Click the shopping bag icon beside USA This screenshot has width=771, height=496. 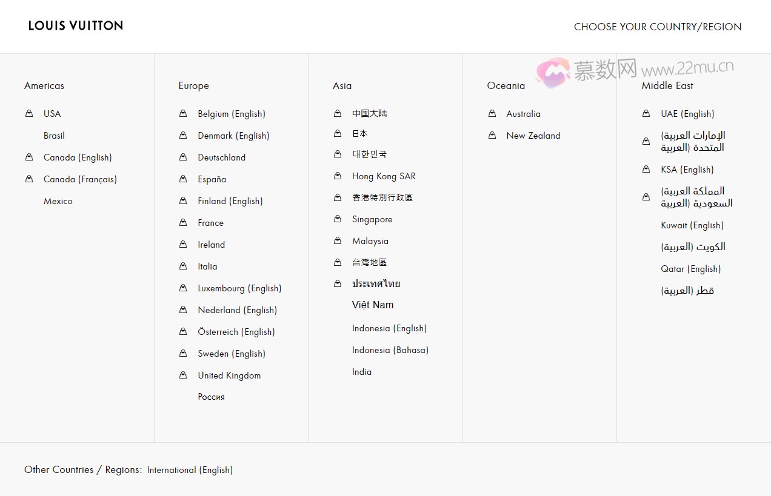pos(29,114)
